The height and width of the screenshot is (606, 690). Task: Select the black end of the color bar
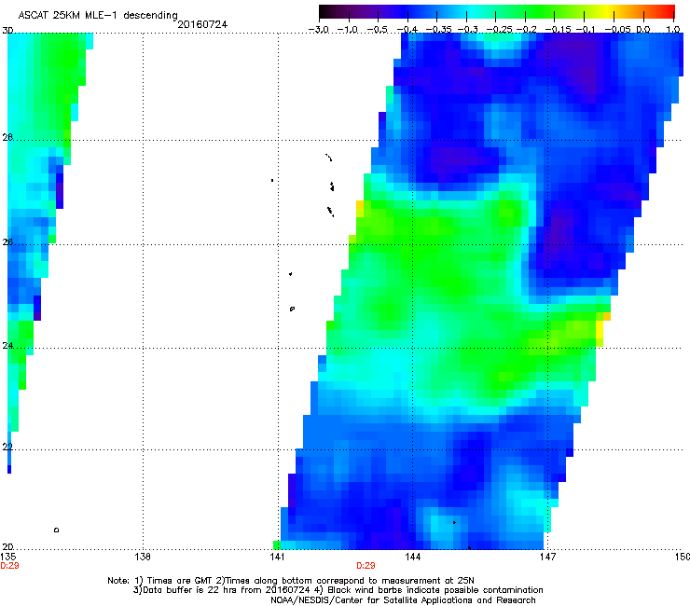(324, 12)
